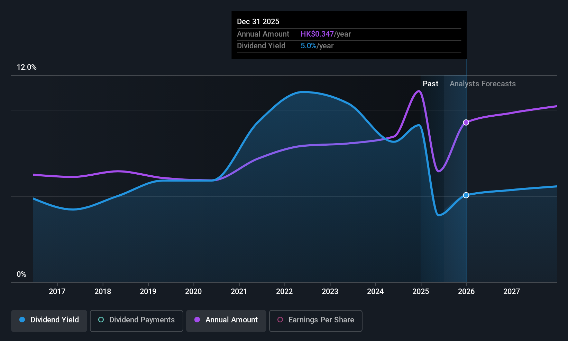This screenshot has width=568, height=341.
Task: Click the 2024 x-axis label
Action: (x=375, y=292)
